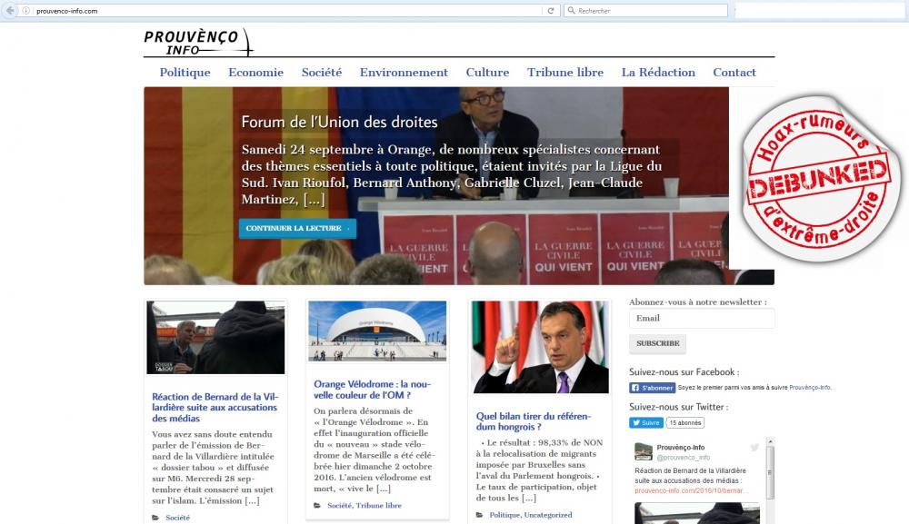Click the browser address bar
The image size is (909, 524).
click(x=278, y=10)
